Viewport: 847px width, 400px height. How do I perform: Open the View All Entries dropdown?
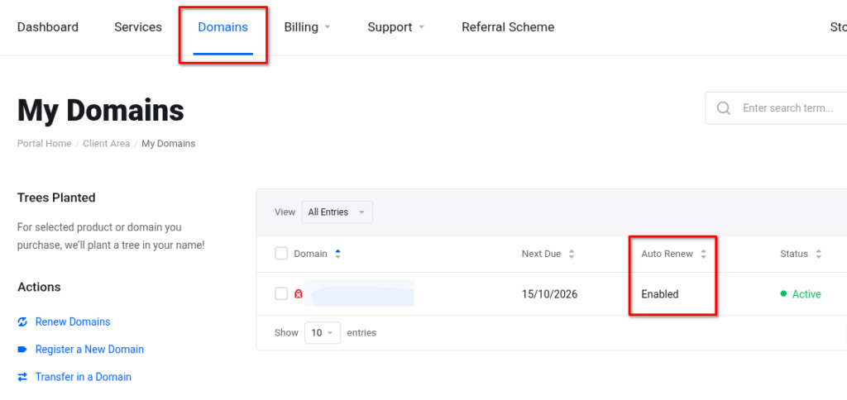click(337, 212)
